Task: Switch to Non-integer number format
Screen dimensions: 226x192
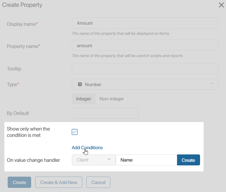Action: tap(111, 99)
